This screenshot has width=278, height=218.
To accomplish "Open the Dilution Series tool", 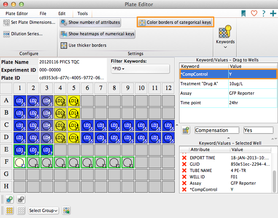I will click(23, 34).
